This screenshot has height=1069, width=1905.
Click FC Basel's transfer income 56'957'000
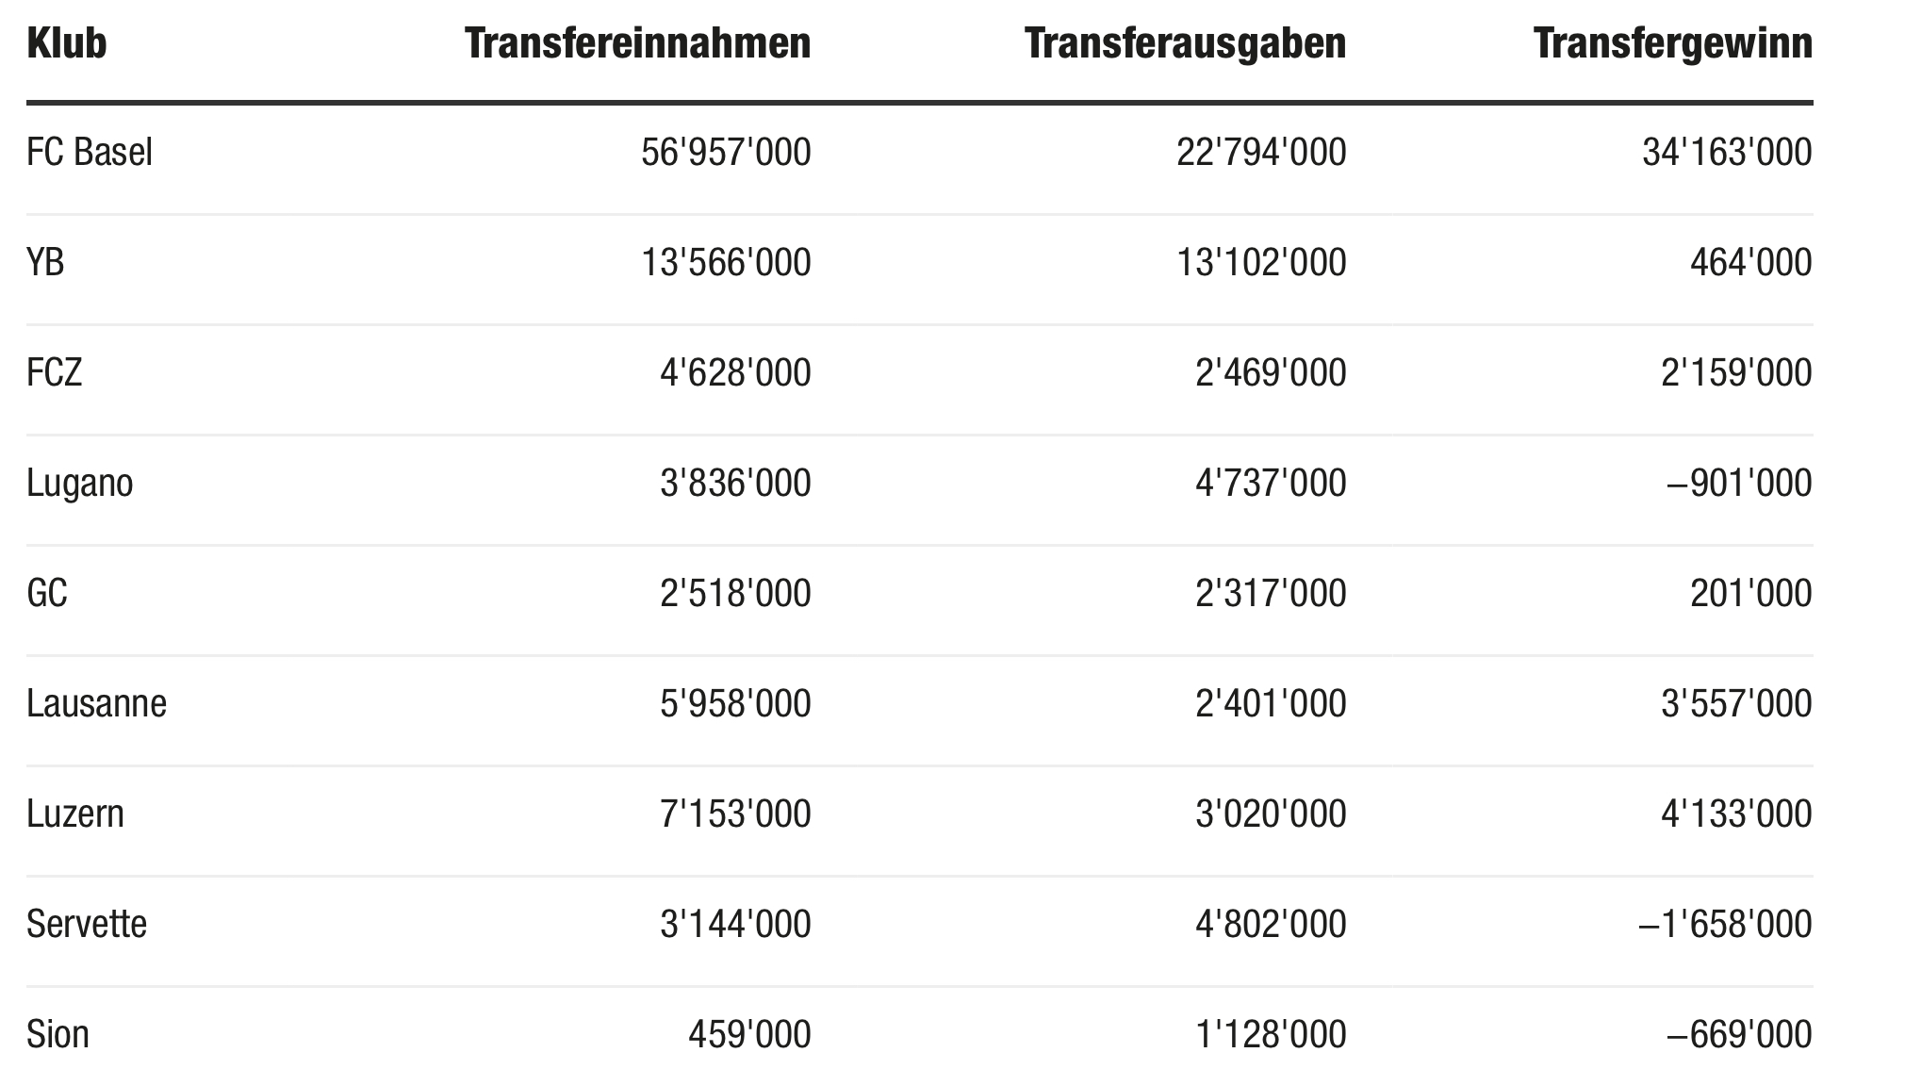point(726,152)
